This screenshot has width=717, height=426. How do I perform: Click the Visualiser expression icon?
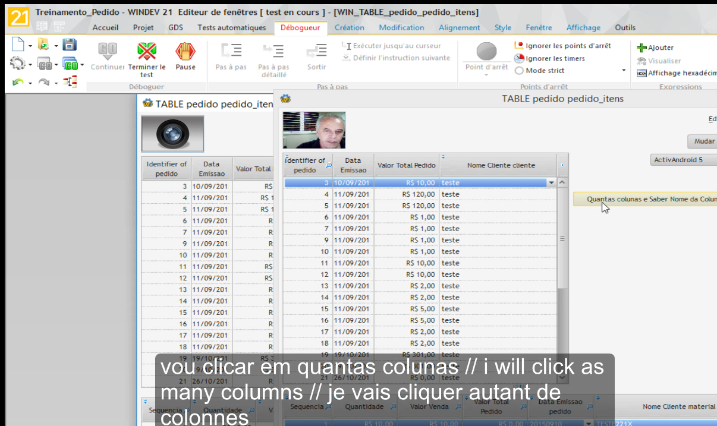[x=641, y=61]
